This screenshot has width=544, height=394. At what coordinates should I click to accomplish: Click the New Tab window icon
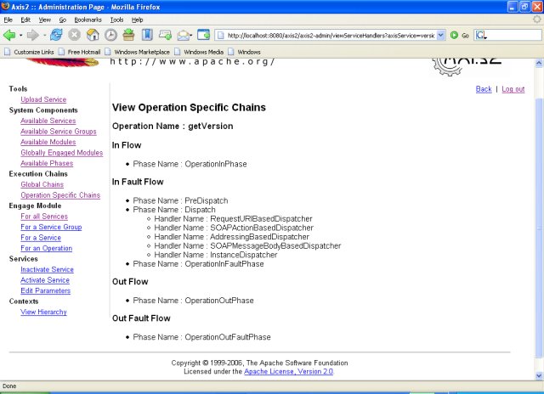(x=204, y=35)
